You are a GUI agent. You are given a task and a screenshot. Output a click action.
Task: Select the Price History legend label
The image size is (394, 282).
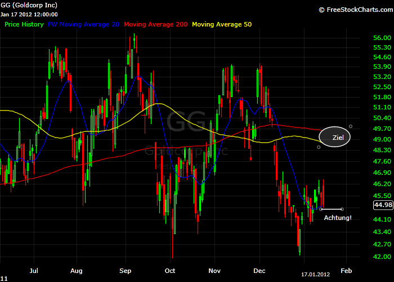[24, 24]
